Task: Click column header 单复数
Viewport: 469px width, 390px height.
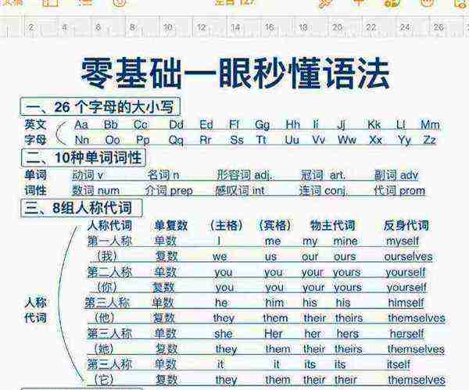Action: pos(170,225)
